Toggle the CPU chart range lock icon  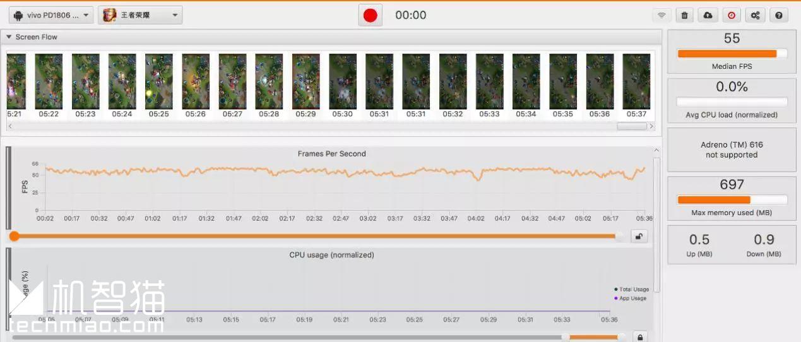point(640,337)
